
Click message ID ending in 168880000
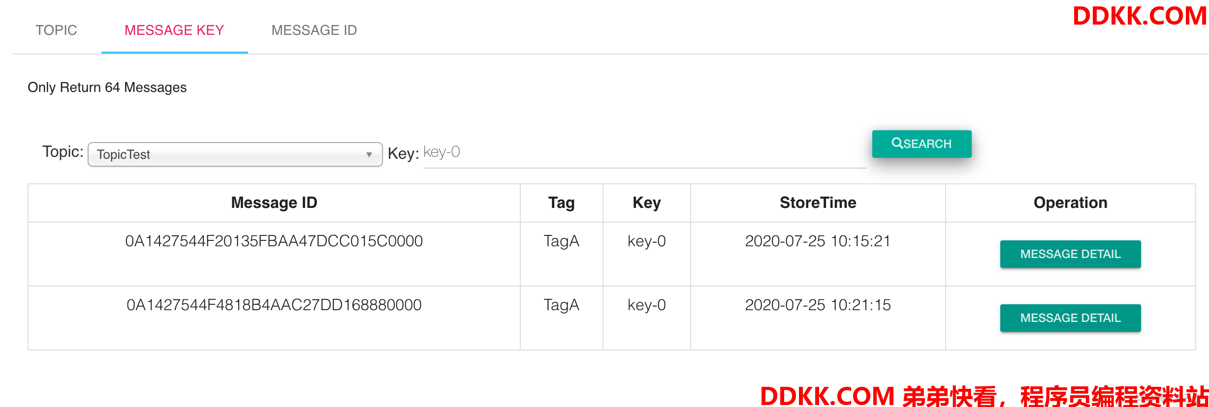274,305
